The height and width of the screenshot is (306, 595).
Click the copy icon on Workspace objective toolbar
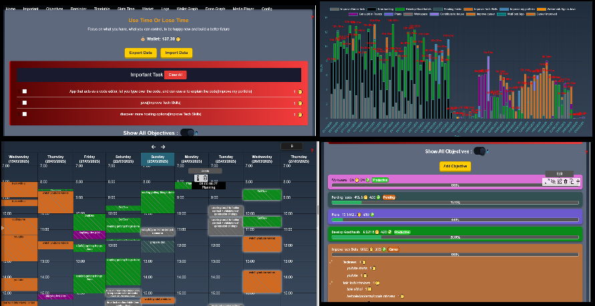pyautogui.click(x=572, y=181)
